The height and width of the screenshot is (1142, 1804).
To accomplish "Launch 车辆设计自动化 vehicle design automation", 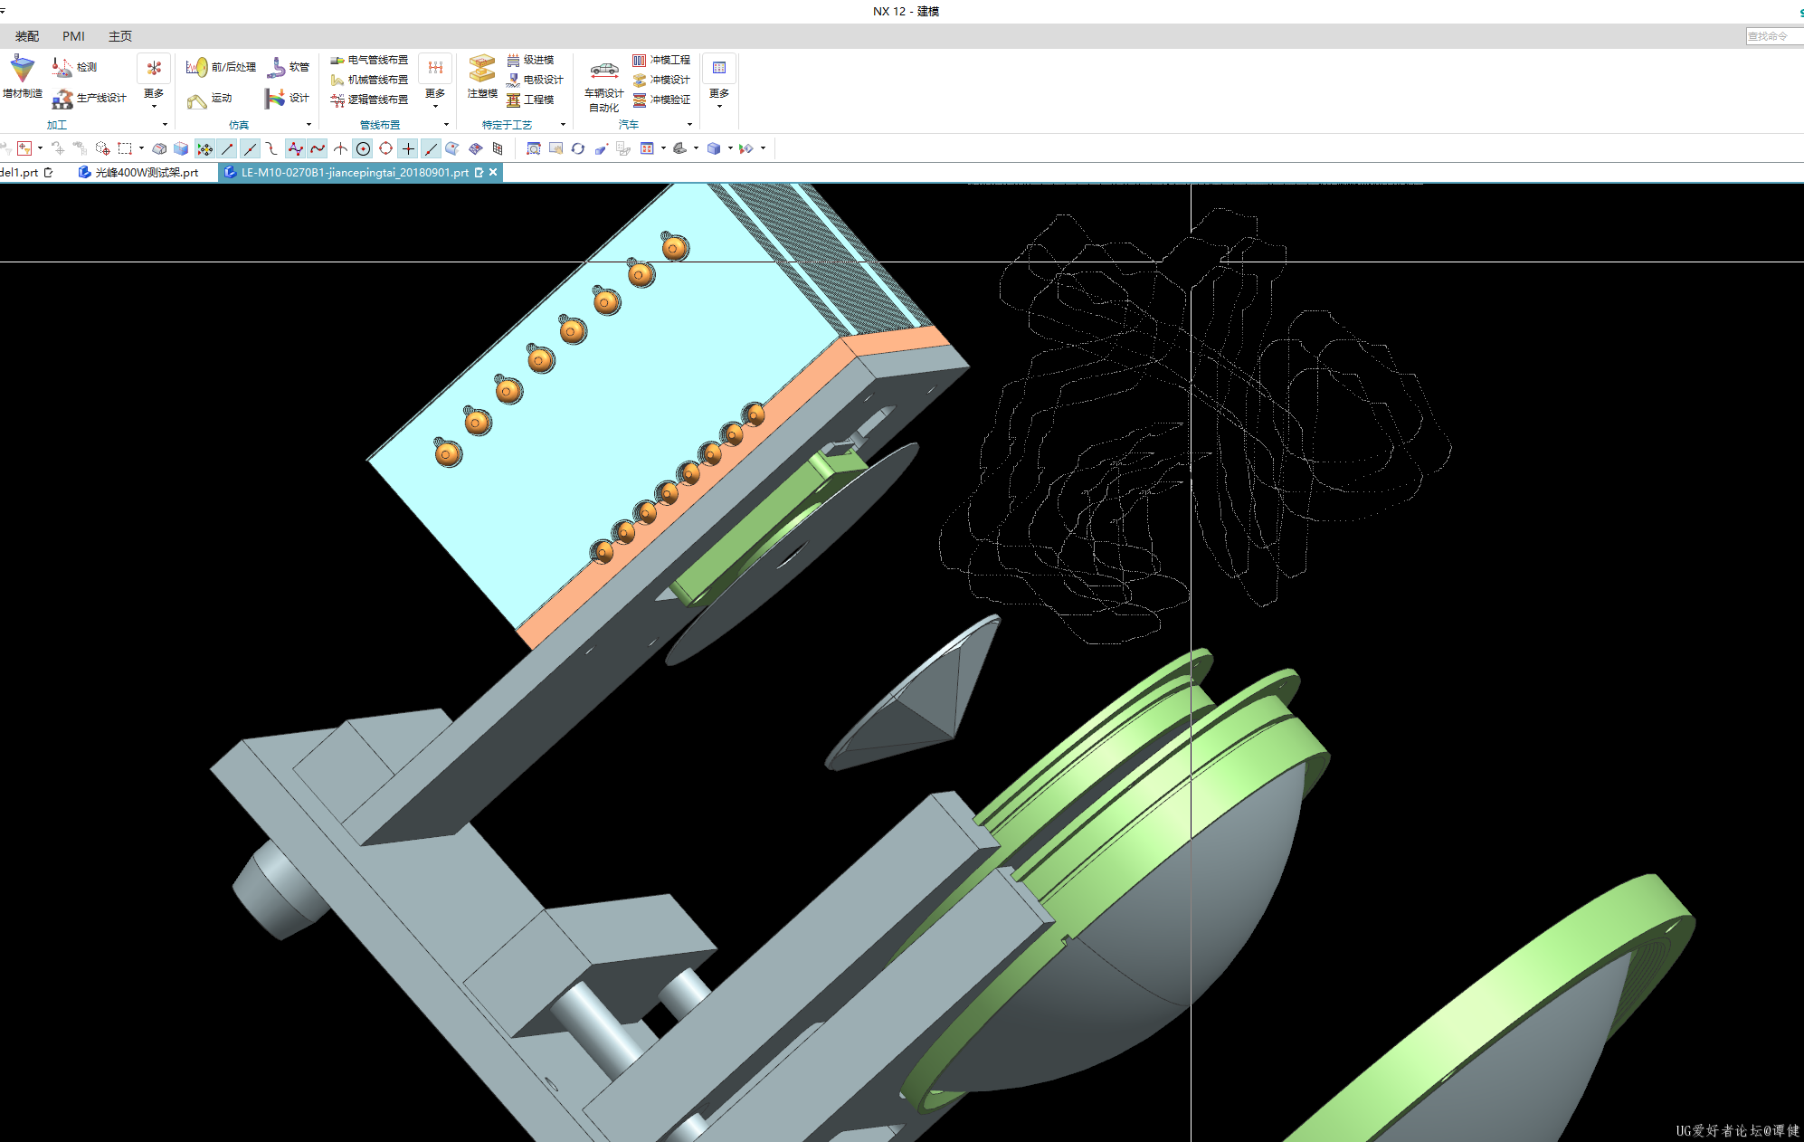I will click(x=603, y=86).
